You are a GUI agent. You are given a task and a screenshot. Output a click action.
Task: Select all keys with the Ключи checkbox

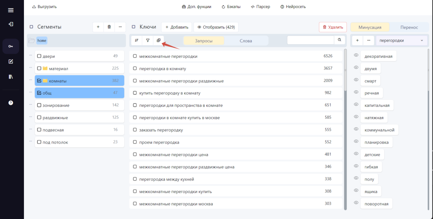(x=134, y=27)
